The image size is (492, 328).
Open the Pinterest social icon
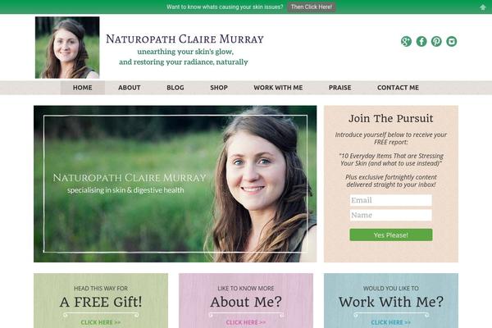click(436, 42)
